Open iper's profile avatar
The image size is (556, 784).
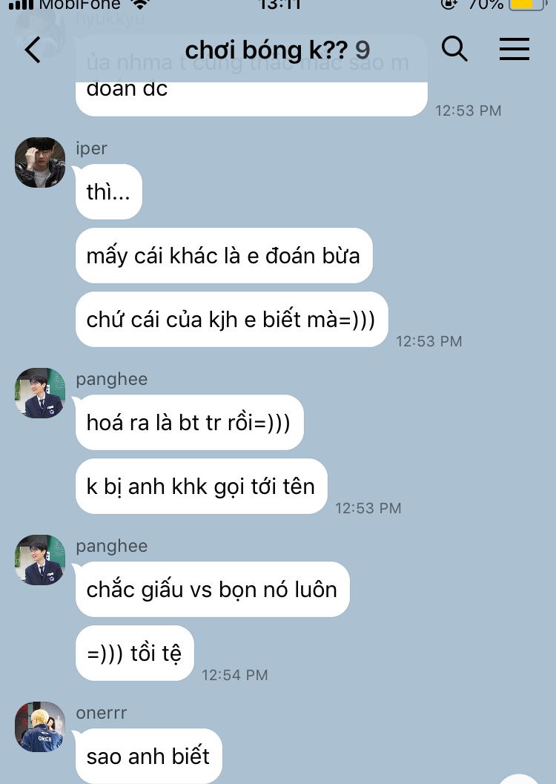(x=40, y=162)
